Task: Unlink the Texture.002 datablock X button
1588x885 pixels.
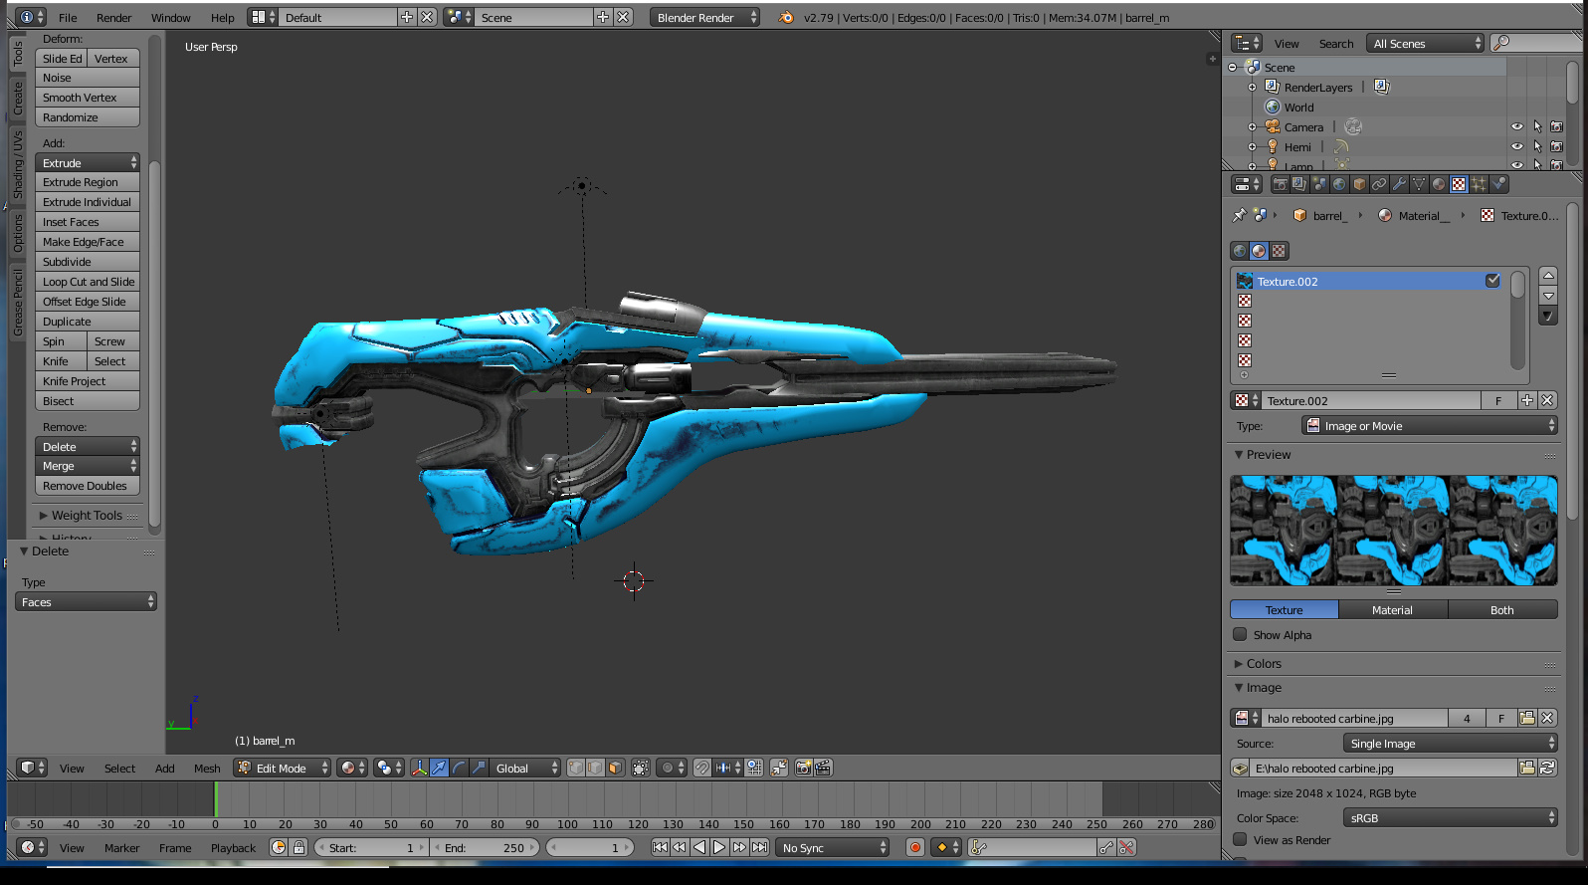Action: (x=1547, y=400)
